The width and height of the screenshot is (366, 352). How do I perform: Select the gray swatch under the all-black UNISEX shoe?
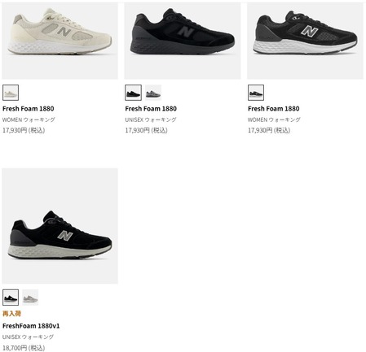click(x=153, y=93)
